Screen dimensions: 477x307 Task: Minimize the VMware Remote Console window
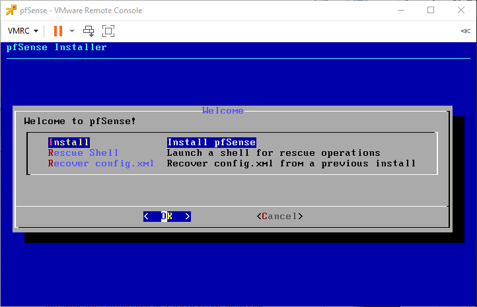tap(400, 10)
